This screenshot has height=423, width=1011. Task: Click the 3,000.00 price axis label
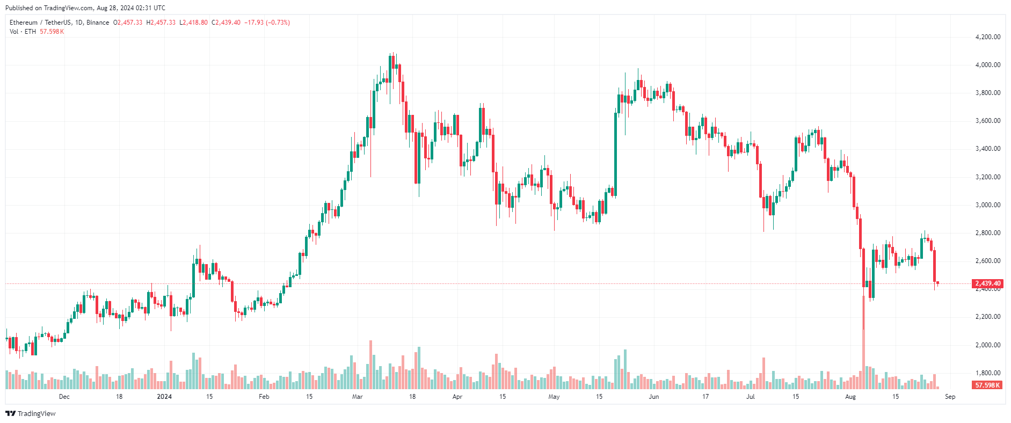pyautogui.click(x=987, y=205)
